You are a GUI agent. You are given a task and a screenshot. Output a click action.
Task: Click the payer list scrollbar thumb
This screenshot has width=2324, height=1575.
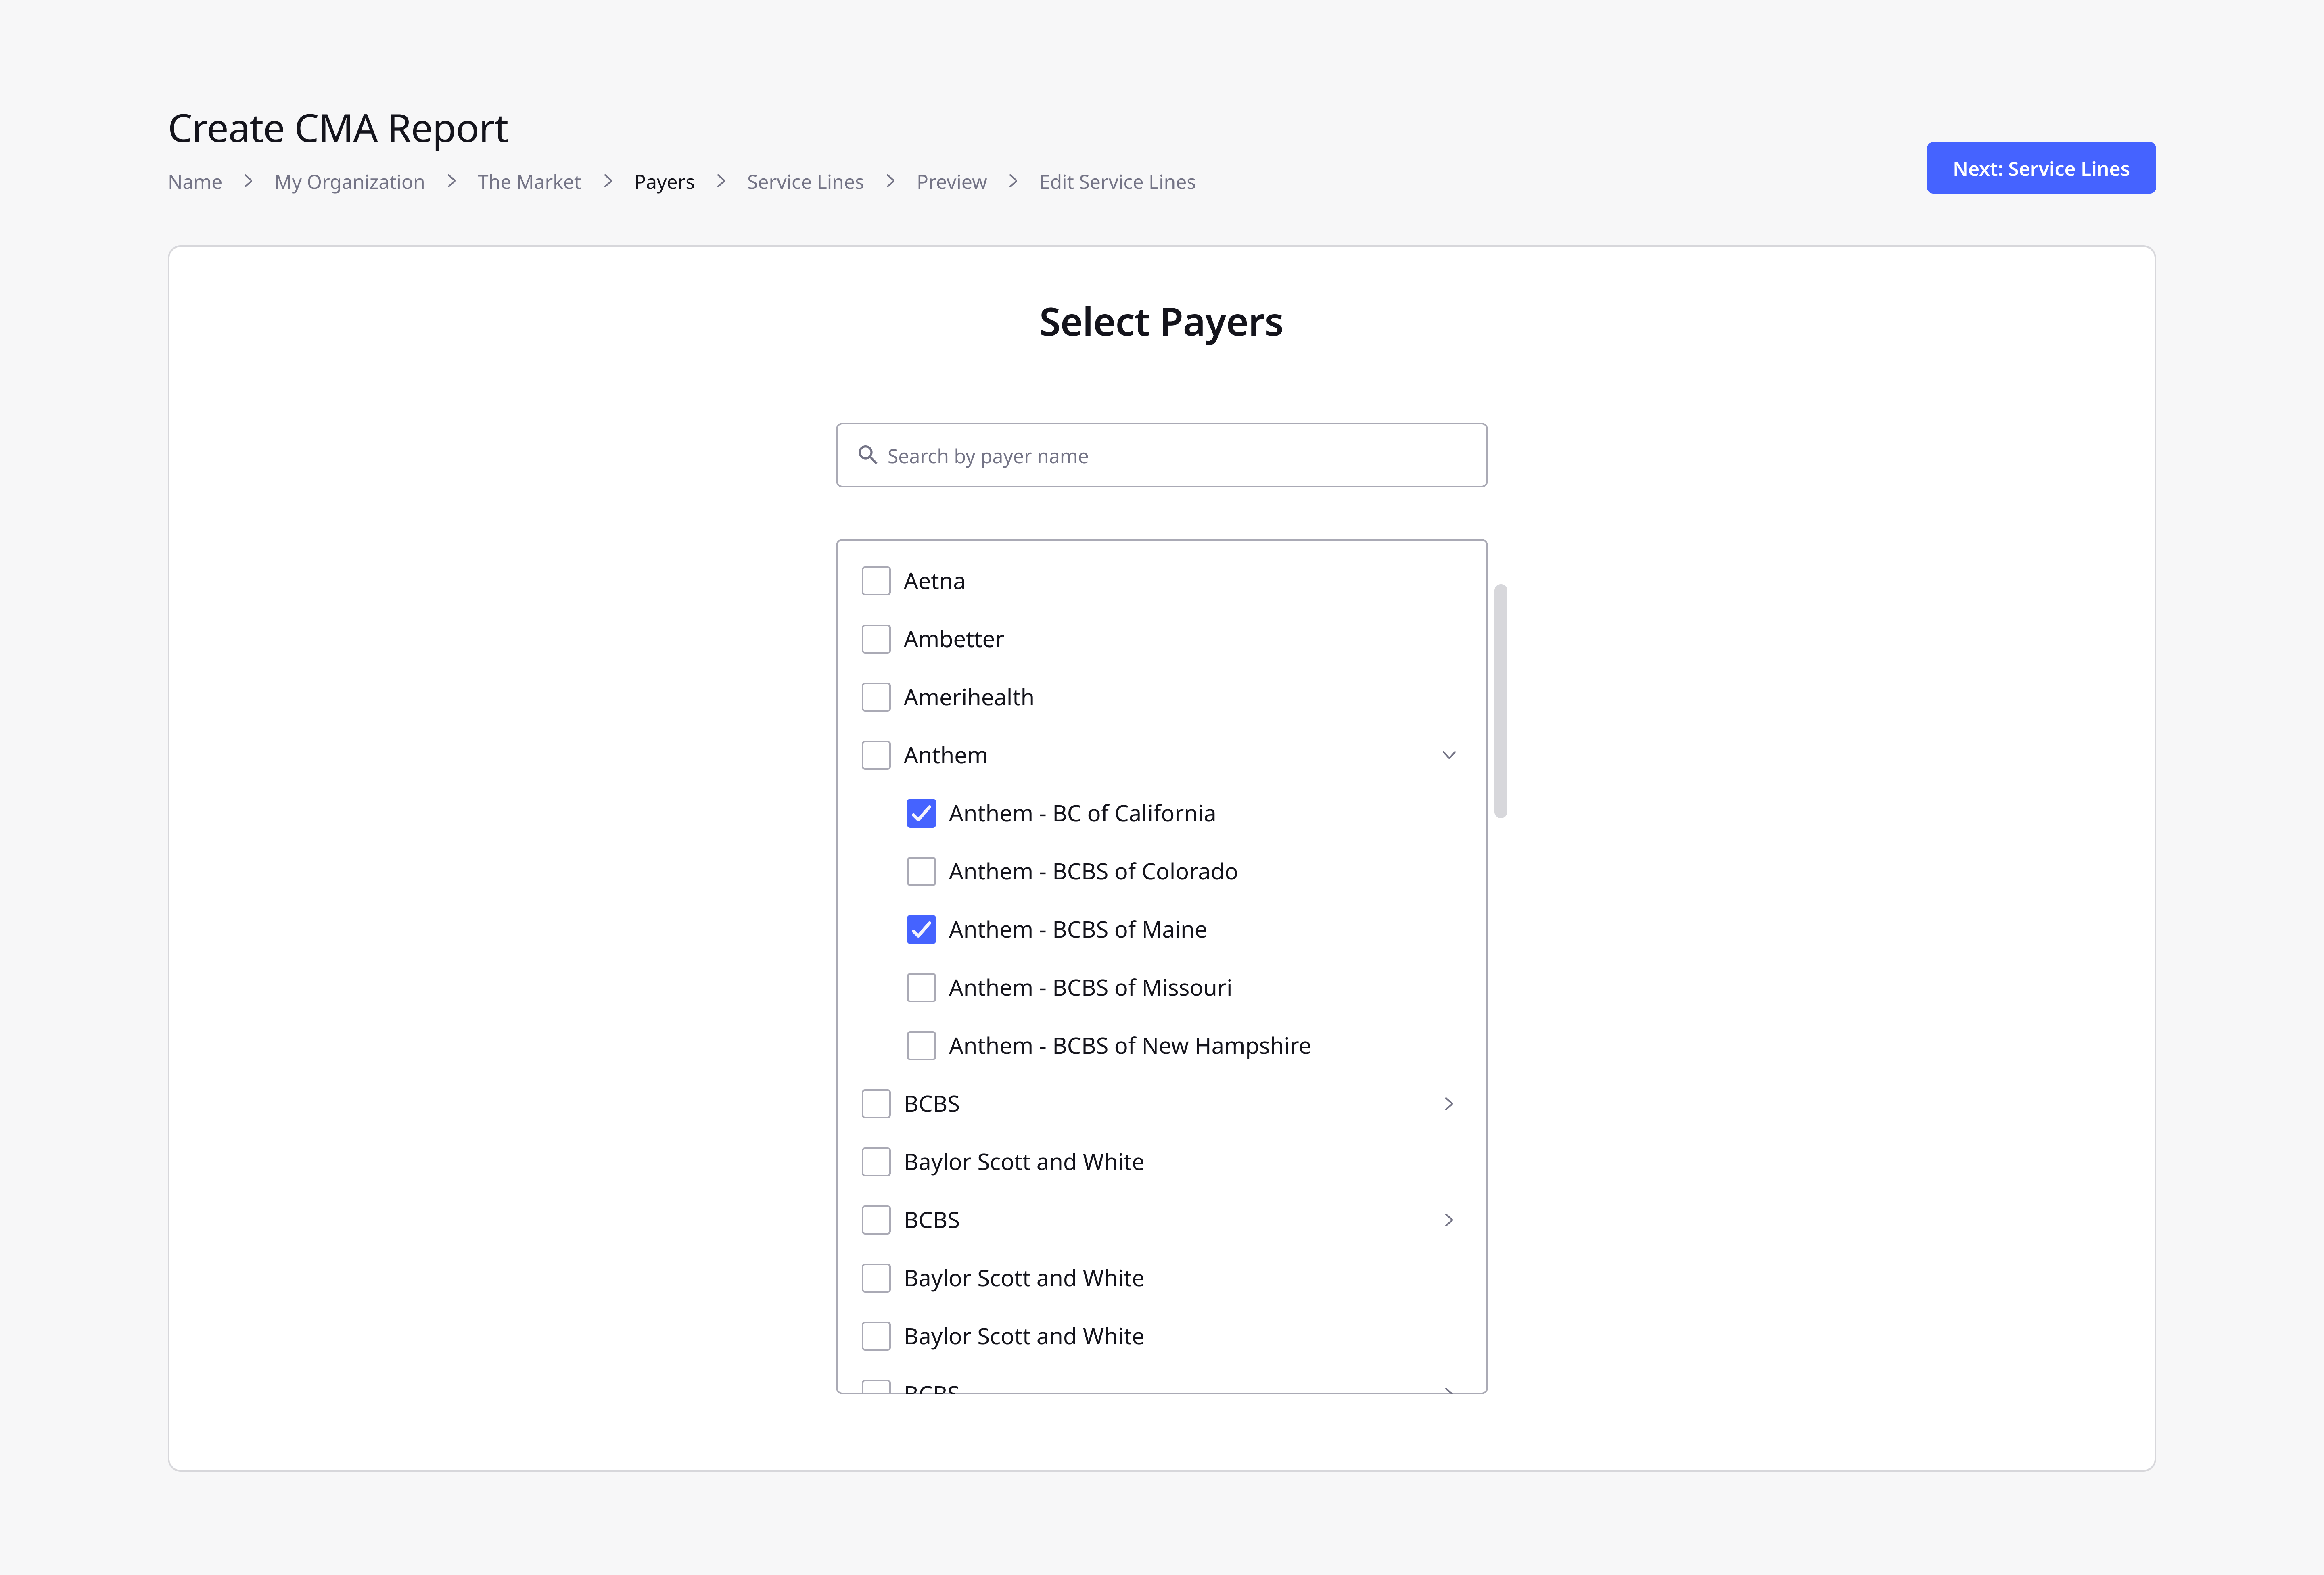click(x=1500, y=701)
